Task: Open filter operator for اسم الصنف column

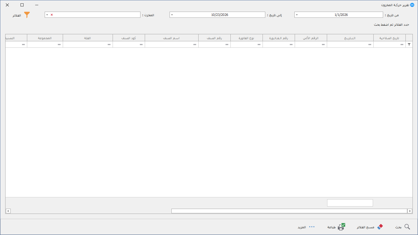Action: pyautogui.click(x=195, y=45)
